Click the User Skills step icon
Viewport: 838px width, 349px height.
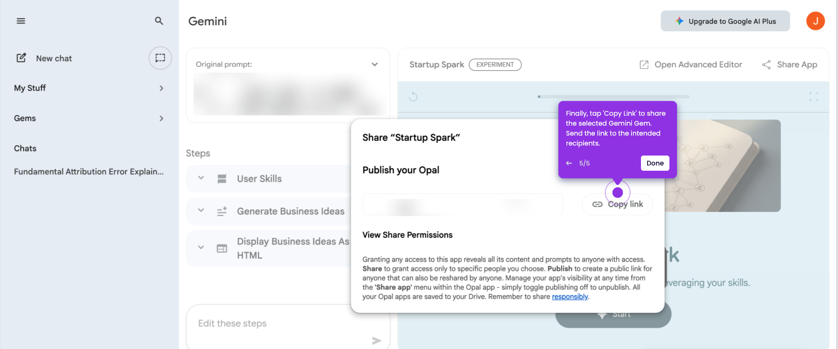222,179
